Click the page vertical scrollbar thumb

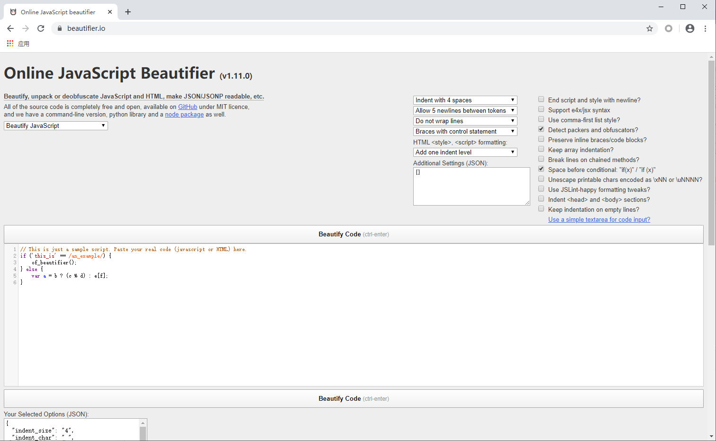pos(711,153)
